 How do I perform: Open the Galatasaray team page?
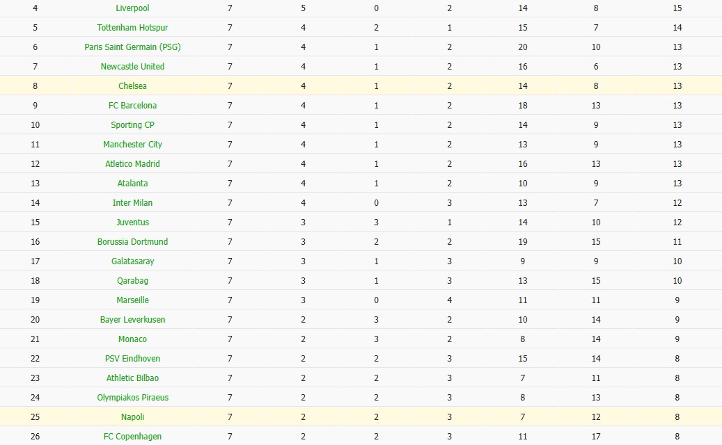coord(132,261)
